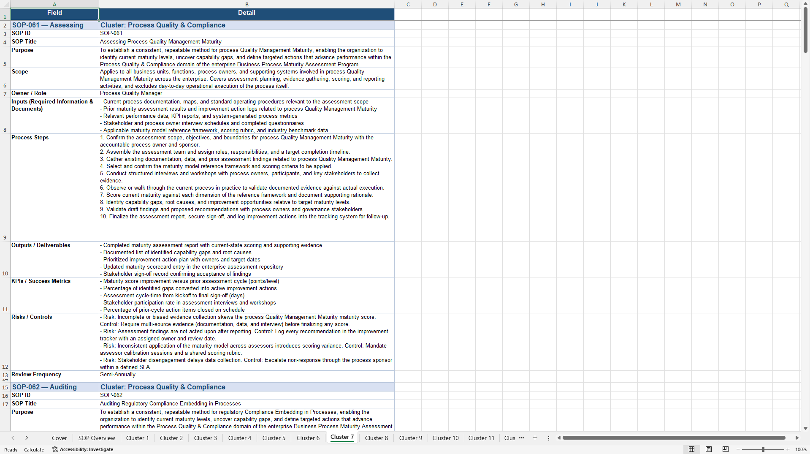
Task: Select the 'Purpose' cell in row 5
Action: [x=54, y=57]
